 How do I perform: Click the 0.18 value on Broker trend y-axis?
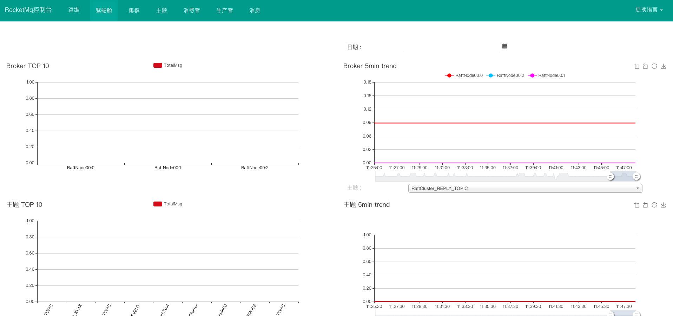tap(367, 82)
